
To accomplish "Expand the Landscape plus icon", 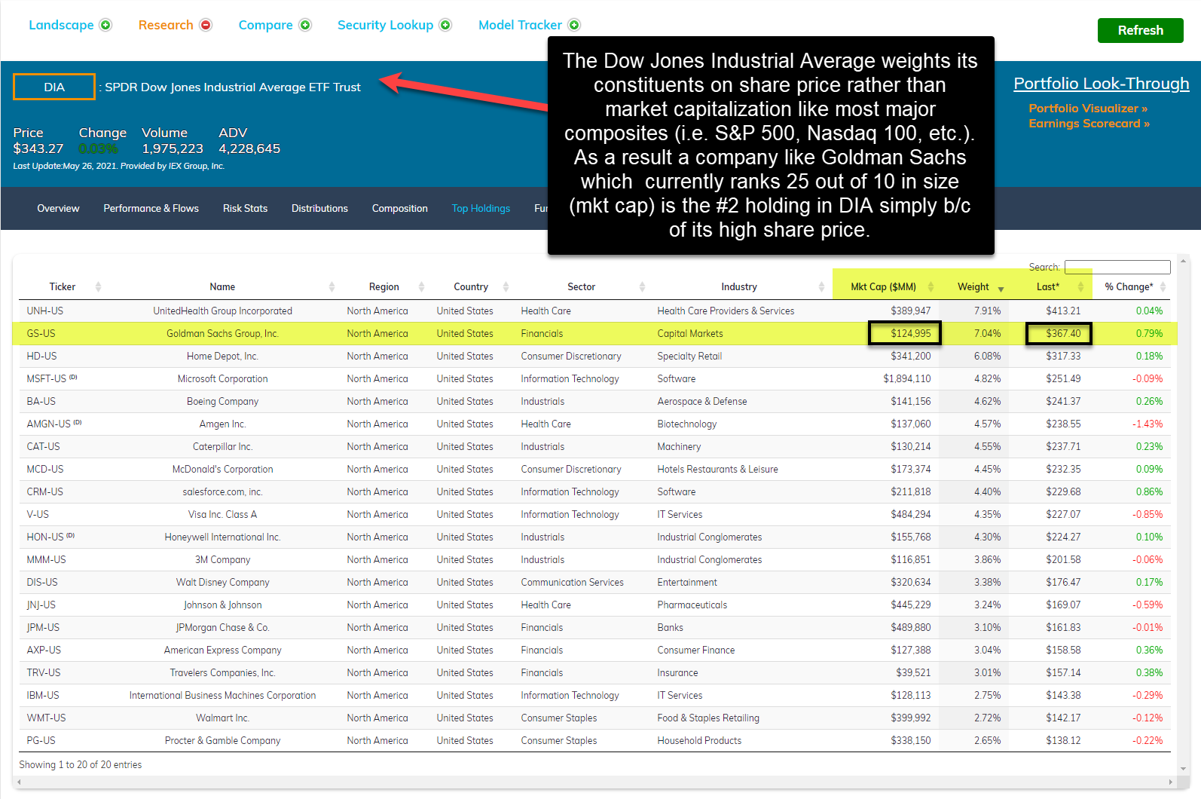I will coord(105,25).
